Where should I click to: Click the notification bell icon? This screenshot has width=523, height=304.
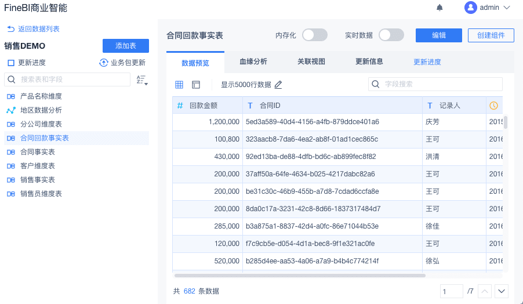[440, 8]
